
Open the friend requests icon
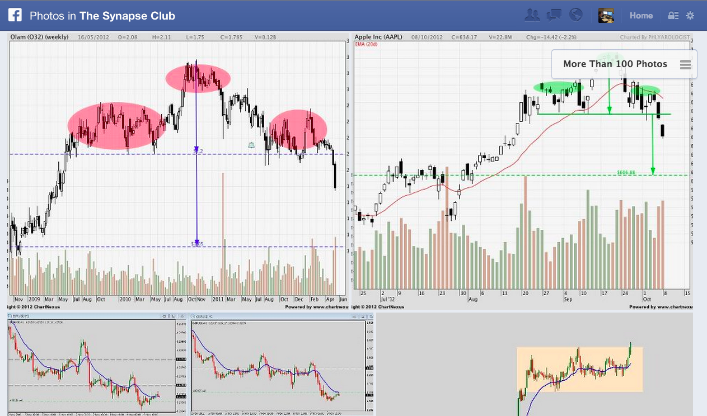point(532,16)
